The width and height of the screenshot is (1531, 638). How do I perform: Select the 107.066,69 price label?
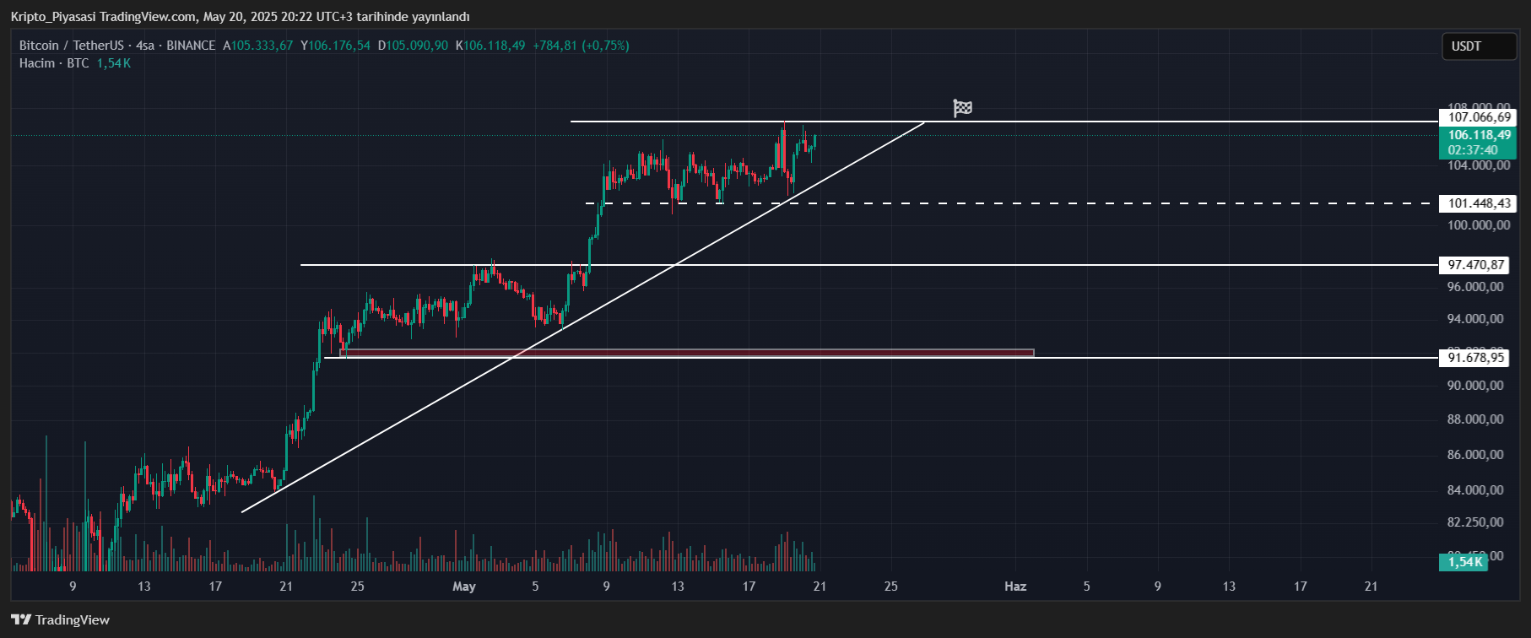(1479, 117)
